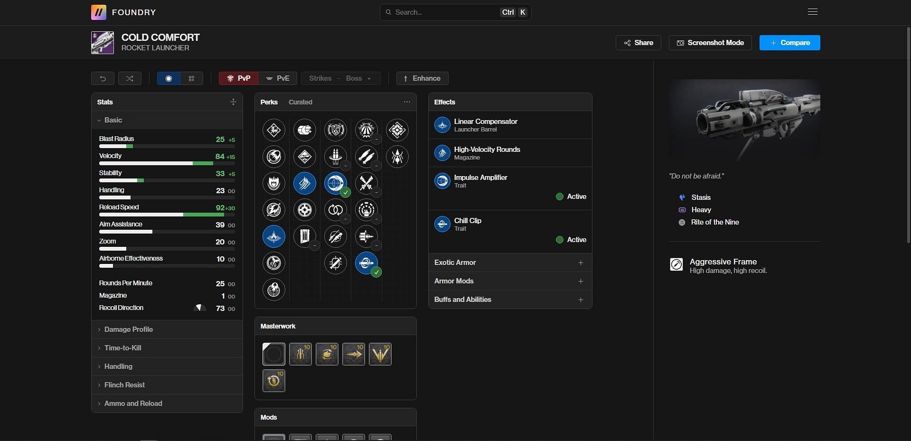Click the Foundry logo icon
This screenshot has height=441, width=911.
coord(99,12)
